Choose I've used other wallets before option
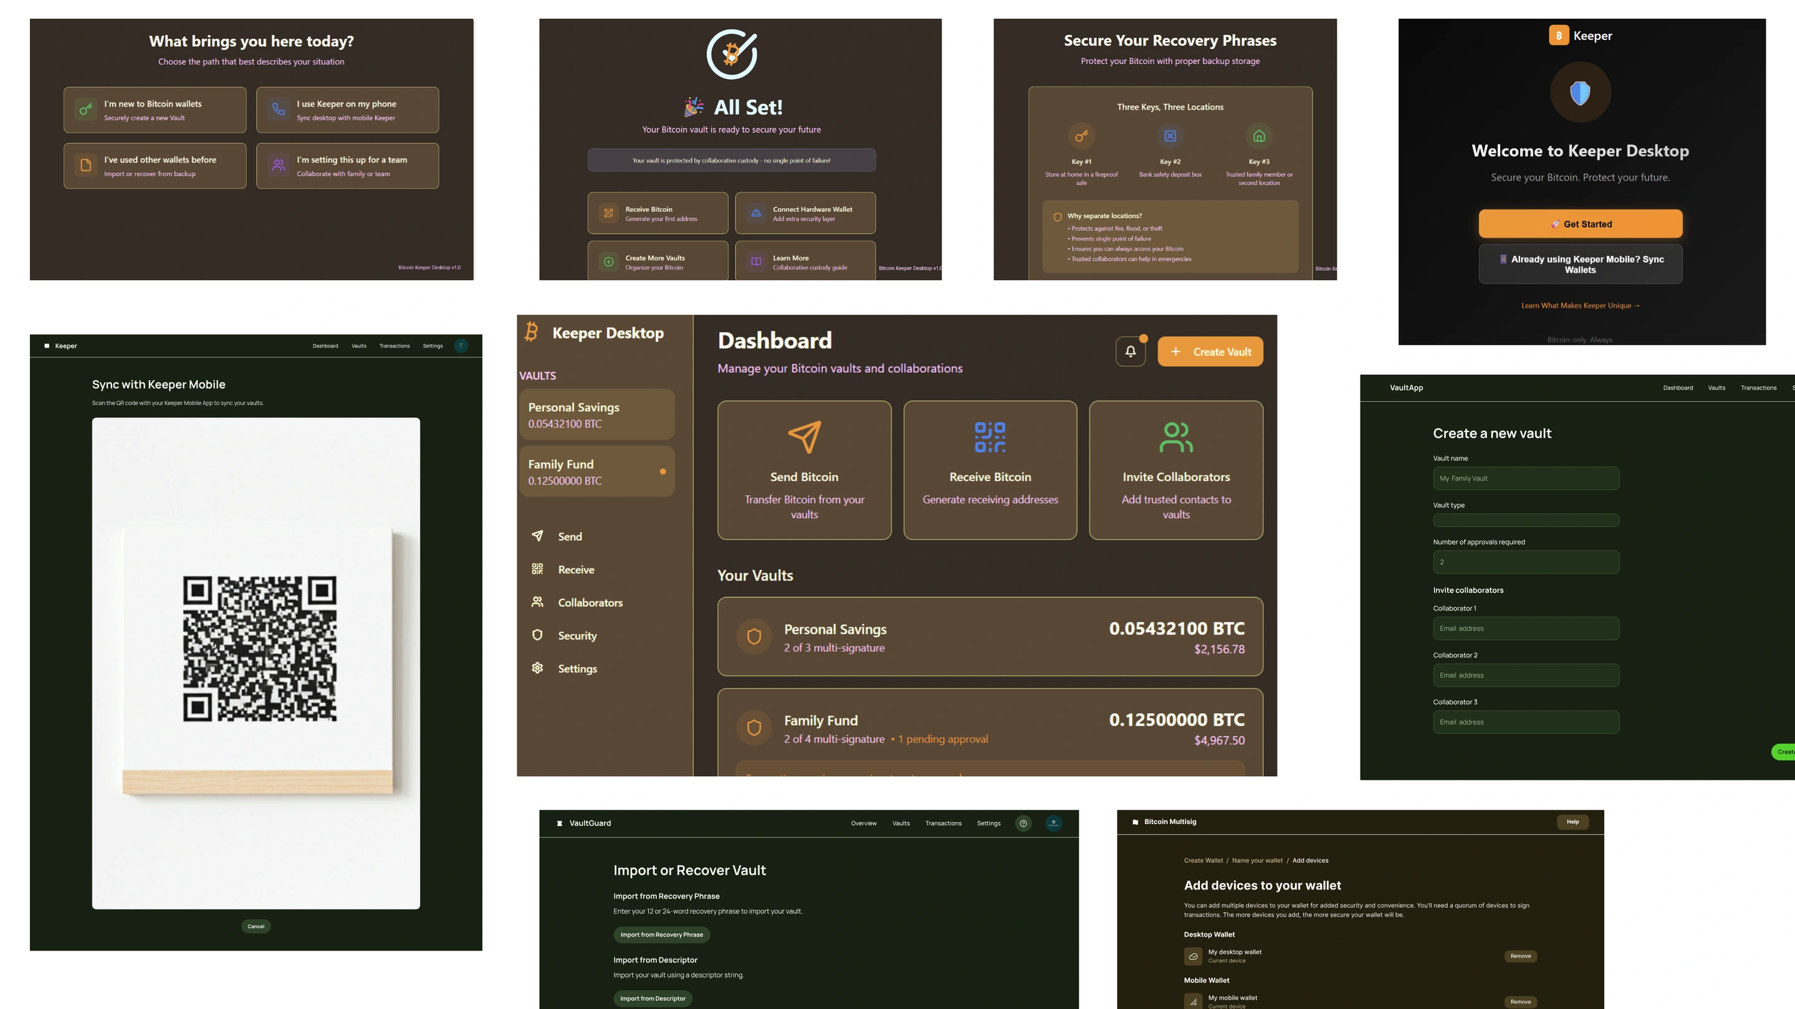This screenshot has width=1795, height=1009. [155, 166]
